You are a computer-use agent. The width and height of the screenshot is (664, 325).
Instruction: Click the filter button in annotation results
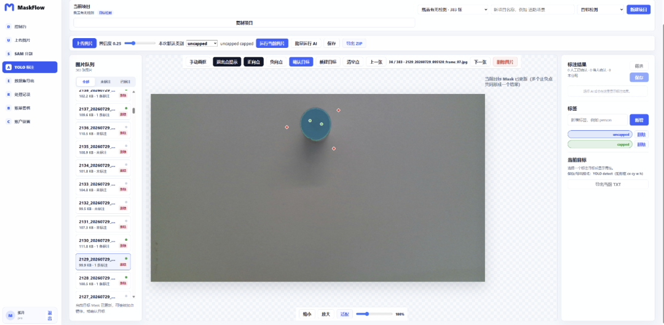(639, 66)
